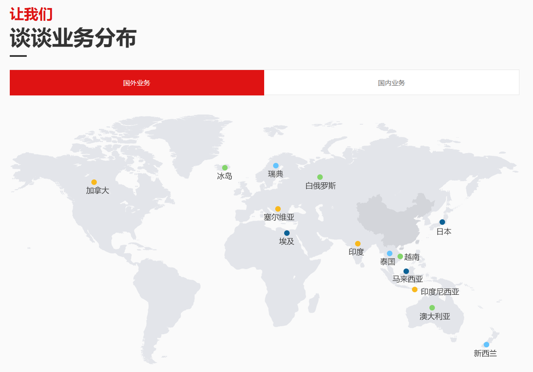Click the orange marker dot for 加拿大
This screenshot has width=533, height=372.
point(94,182)
